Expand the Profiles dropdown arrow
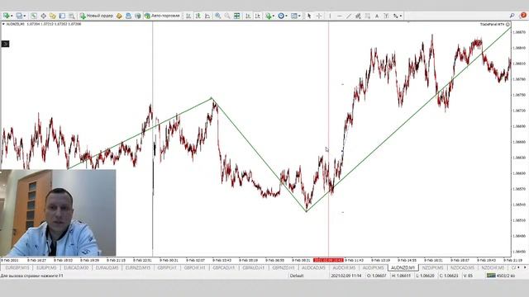This screenshot has width=529, height=297. tap(25, 16)
